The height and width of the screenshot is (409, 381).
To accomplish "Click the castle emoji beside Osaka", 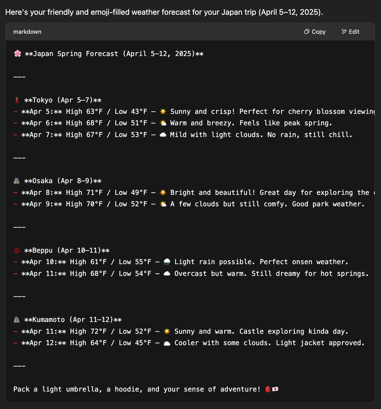I will (x=17, y=180).
